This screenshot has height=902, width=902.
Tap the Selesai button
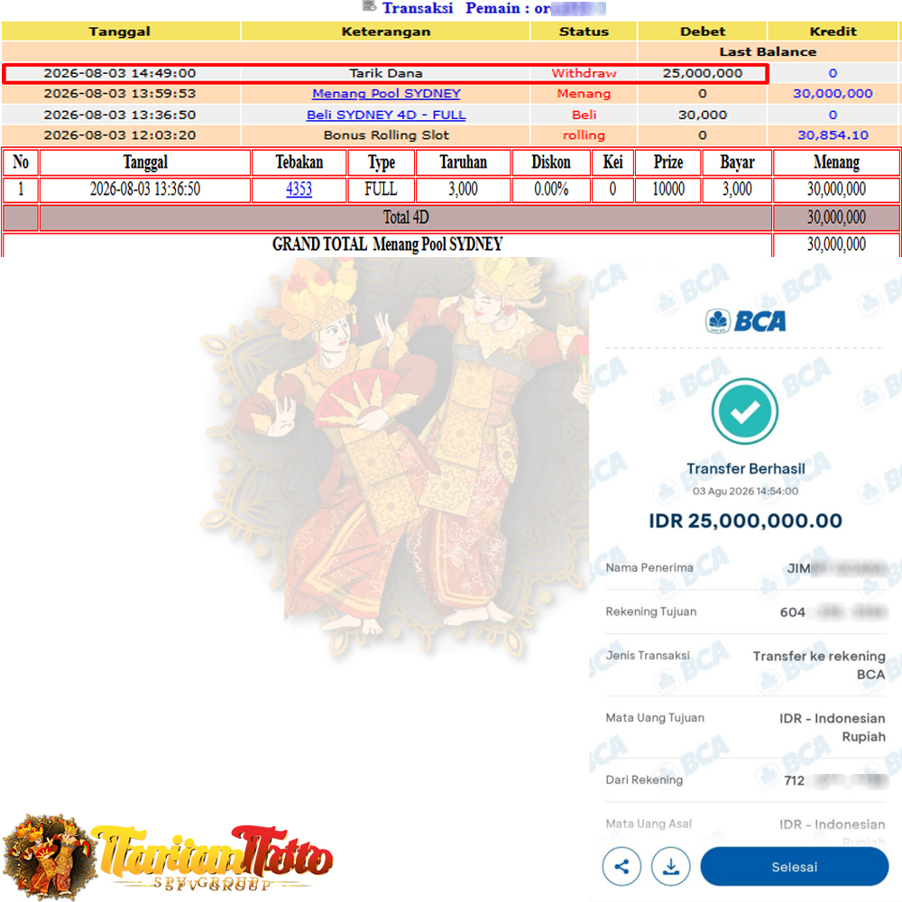click(794, 866)
